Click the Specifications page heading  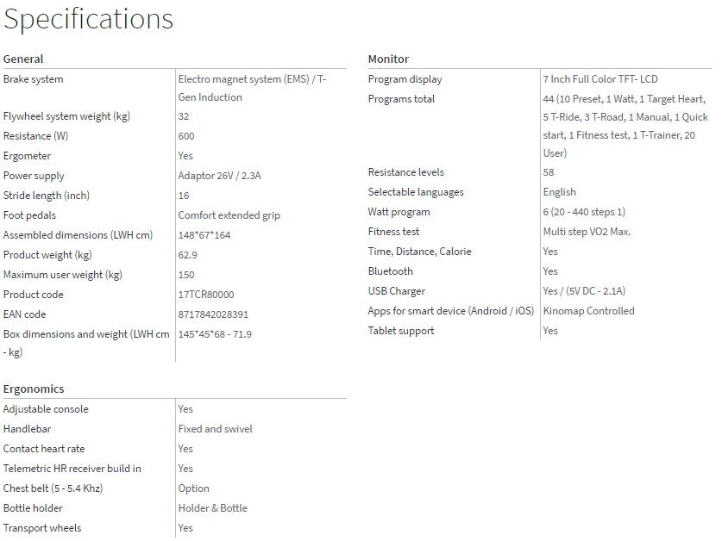tap(88, 19)
